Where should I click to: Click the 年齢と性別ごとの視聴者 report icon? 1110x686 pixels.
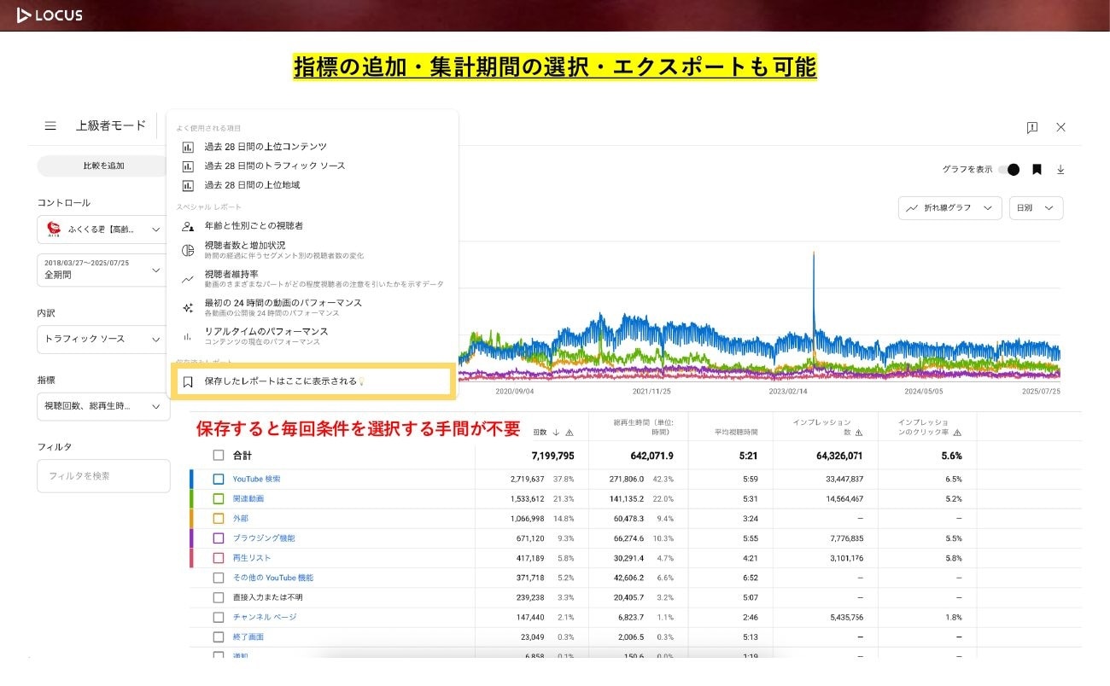click(x=188, y=226)
